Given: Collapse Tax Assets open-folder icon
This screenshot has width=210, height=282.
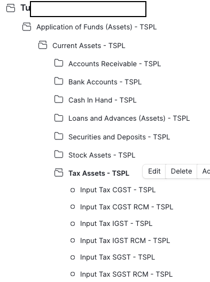Looking at the screenshot, I should (x=59, y=173).
